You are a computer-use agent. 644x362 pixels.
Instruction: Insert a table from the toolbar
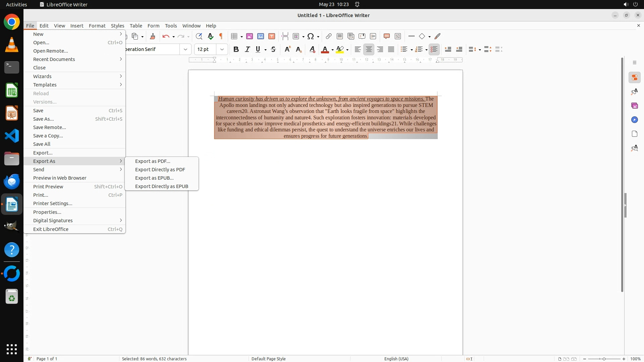tap(234, 36)
